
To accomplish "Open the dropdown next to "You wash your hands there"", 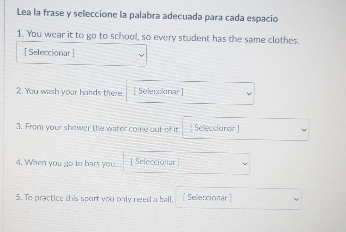I will point(190,93).
